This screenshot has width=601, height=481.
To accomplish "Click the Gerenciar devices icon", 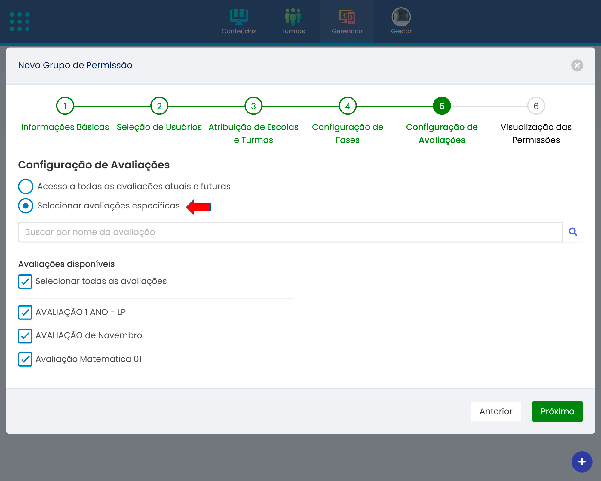I will click(347, 17).
